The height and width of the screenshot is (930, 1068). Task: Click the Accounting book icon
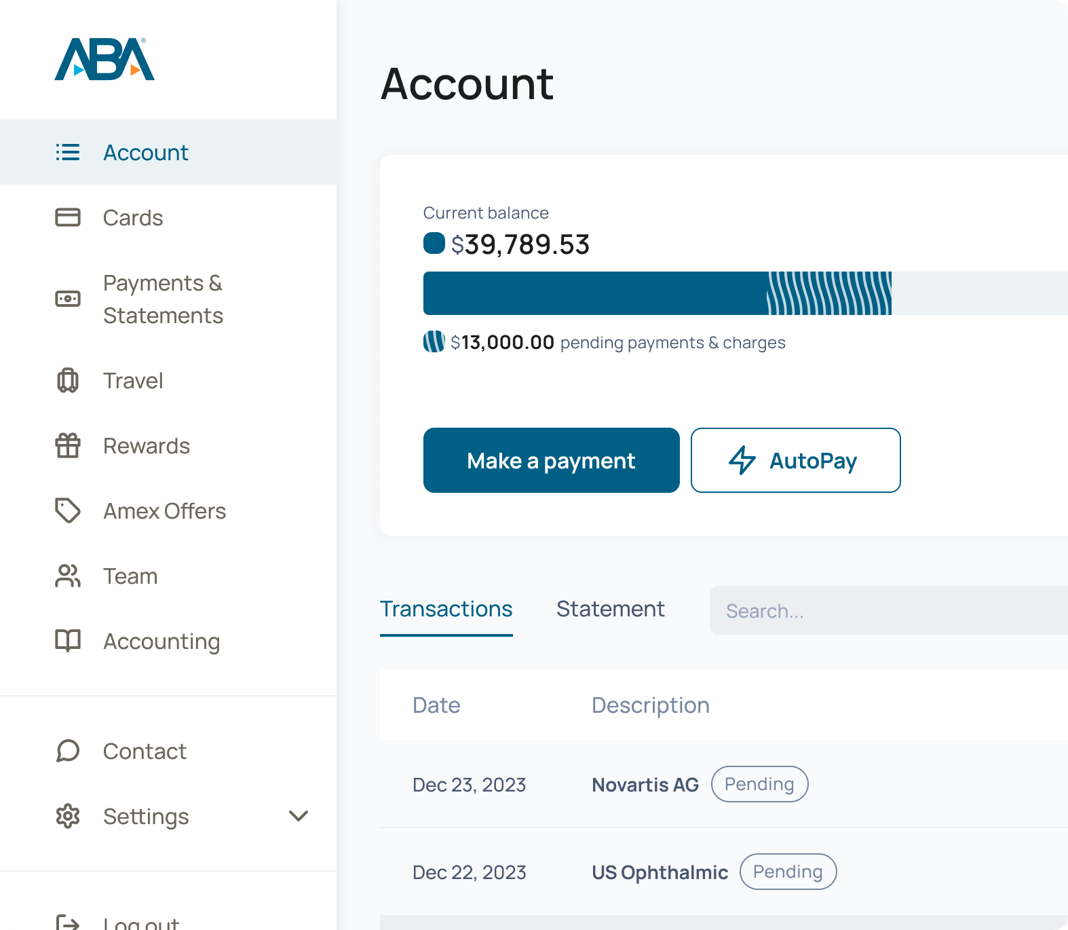click(x=68, y=641)
